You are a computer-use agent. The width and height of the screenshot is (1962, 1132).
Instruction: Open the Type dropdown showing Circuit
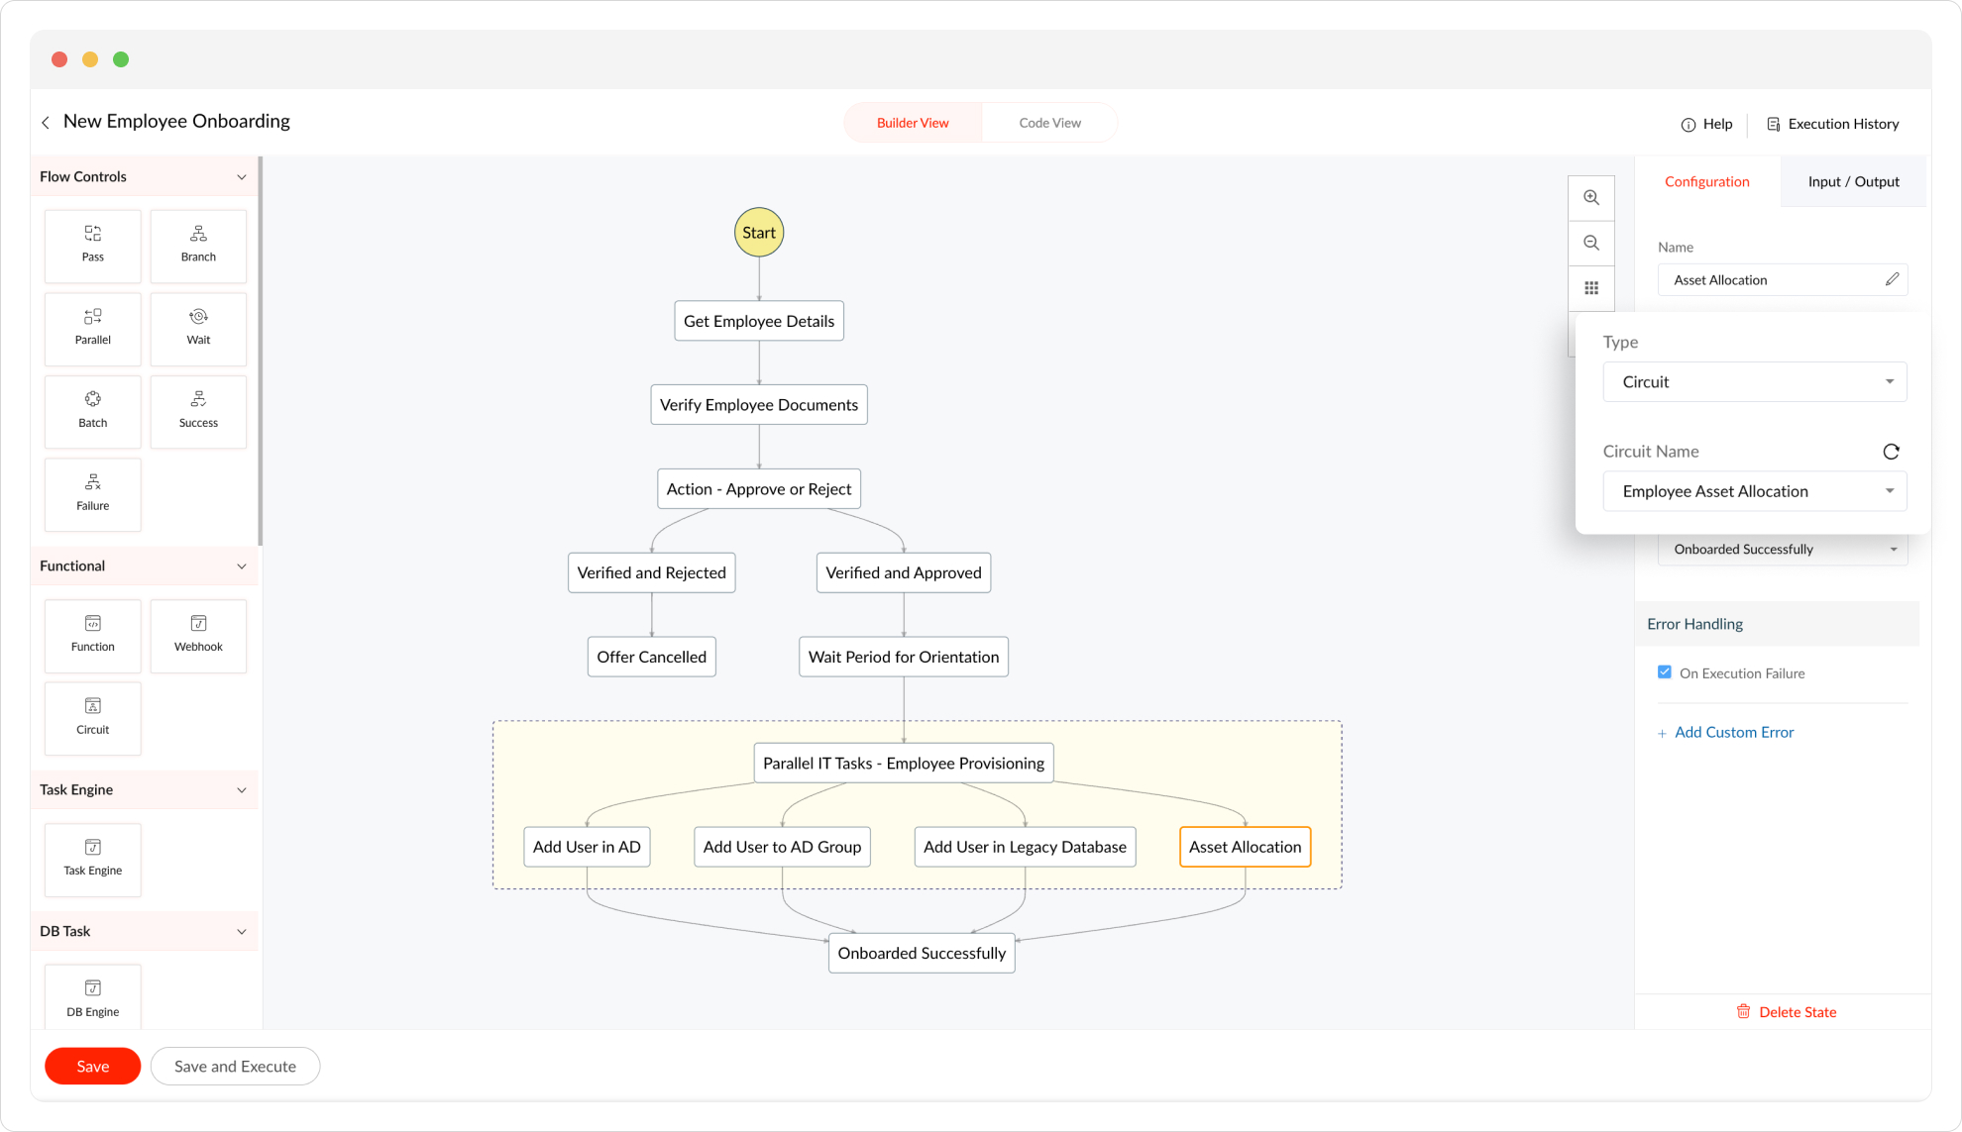(x=1754, y=382)
